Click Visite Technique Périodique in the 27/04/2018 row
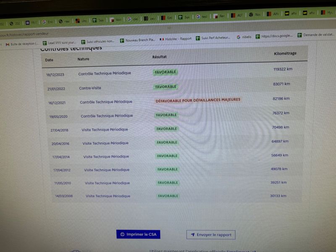 click(105, 129)
